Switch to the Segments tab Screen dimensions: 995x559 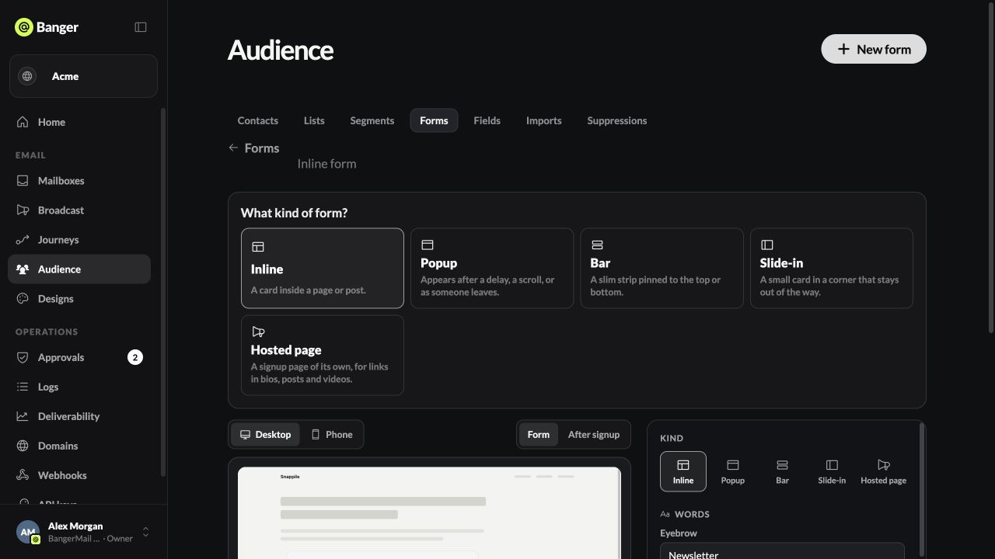[x=372, y=120]
